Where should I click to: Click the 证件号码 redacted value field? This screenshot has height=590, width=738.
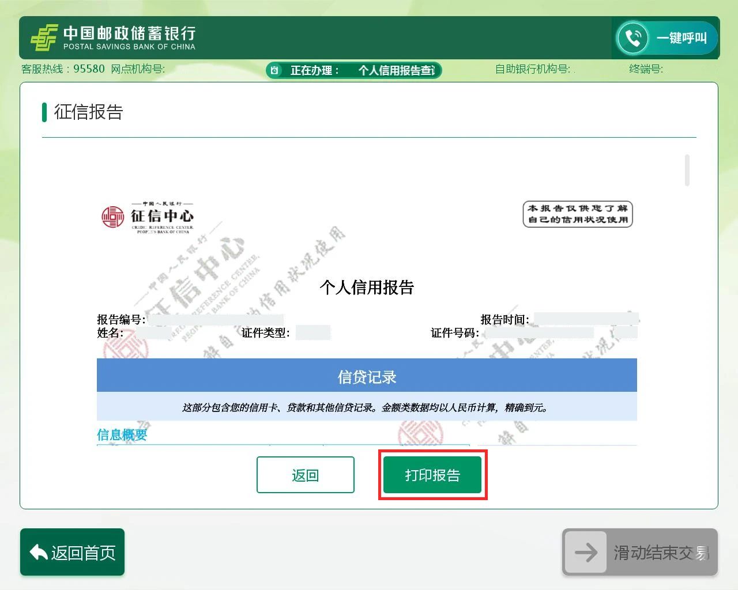coord(539,333)
